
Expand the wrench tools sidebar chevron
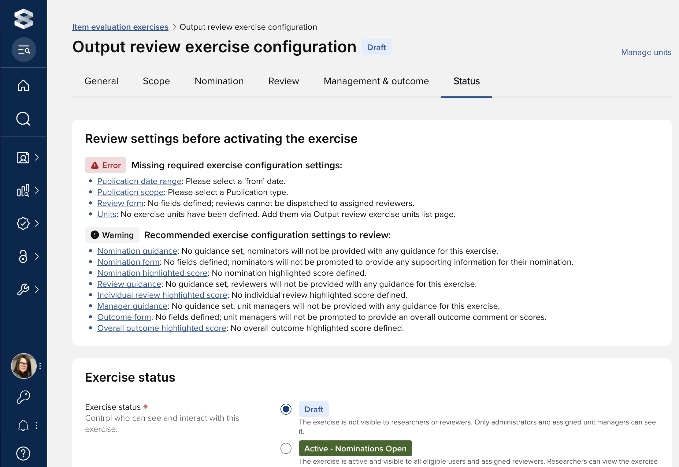37,290
